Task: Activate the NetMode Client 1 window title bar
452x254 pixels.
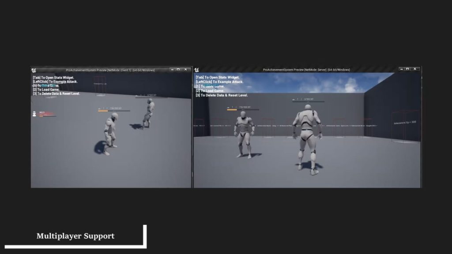Action: click(x=110, y=69)
